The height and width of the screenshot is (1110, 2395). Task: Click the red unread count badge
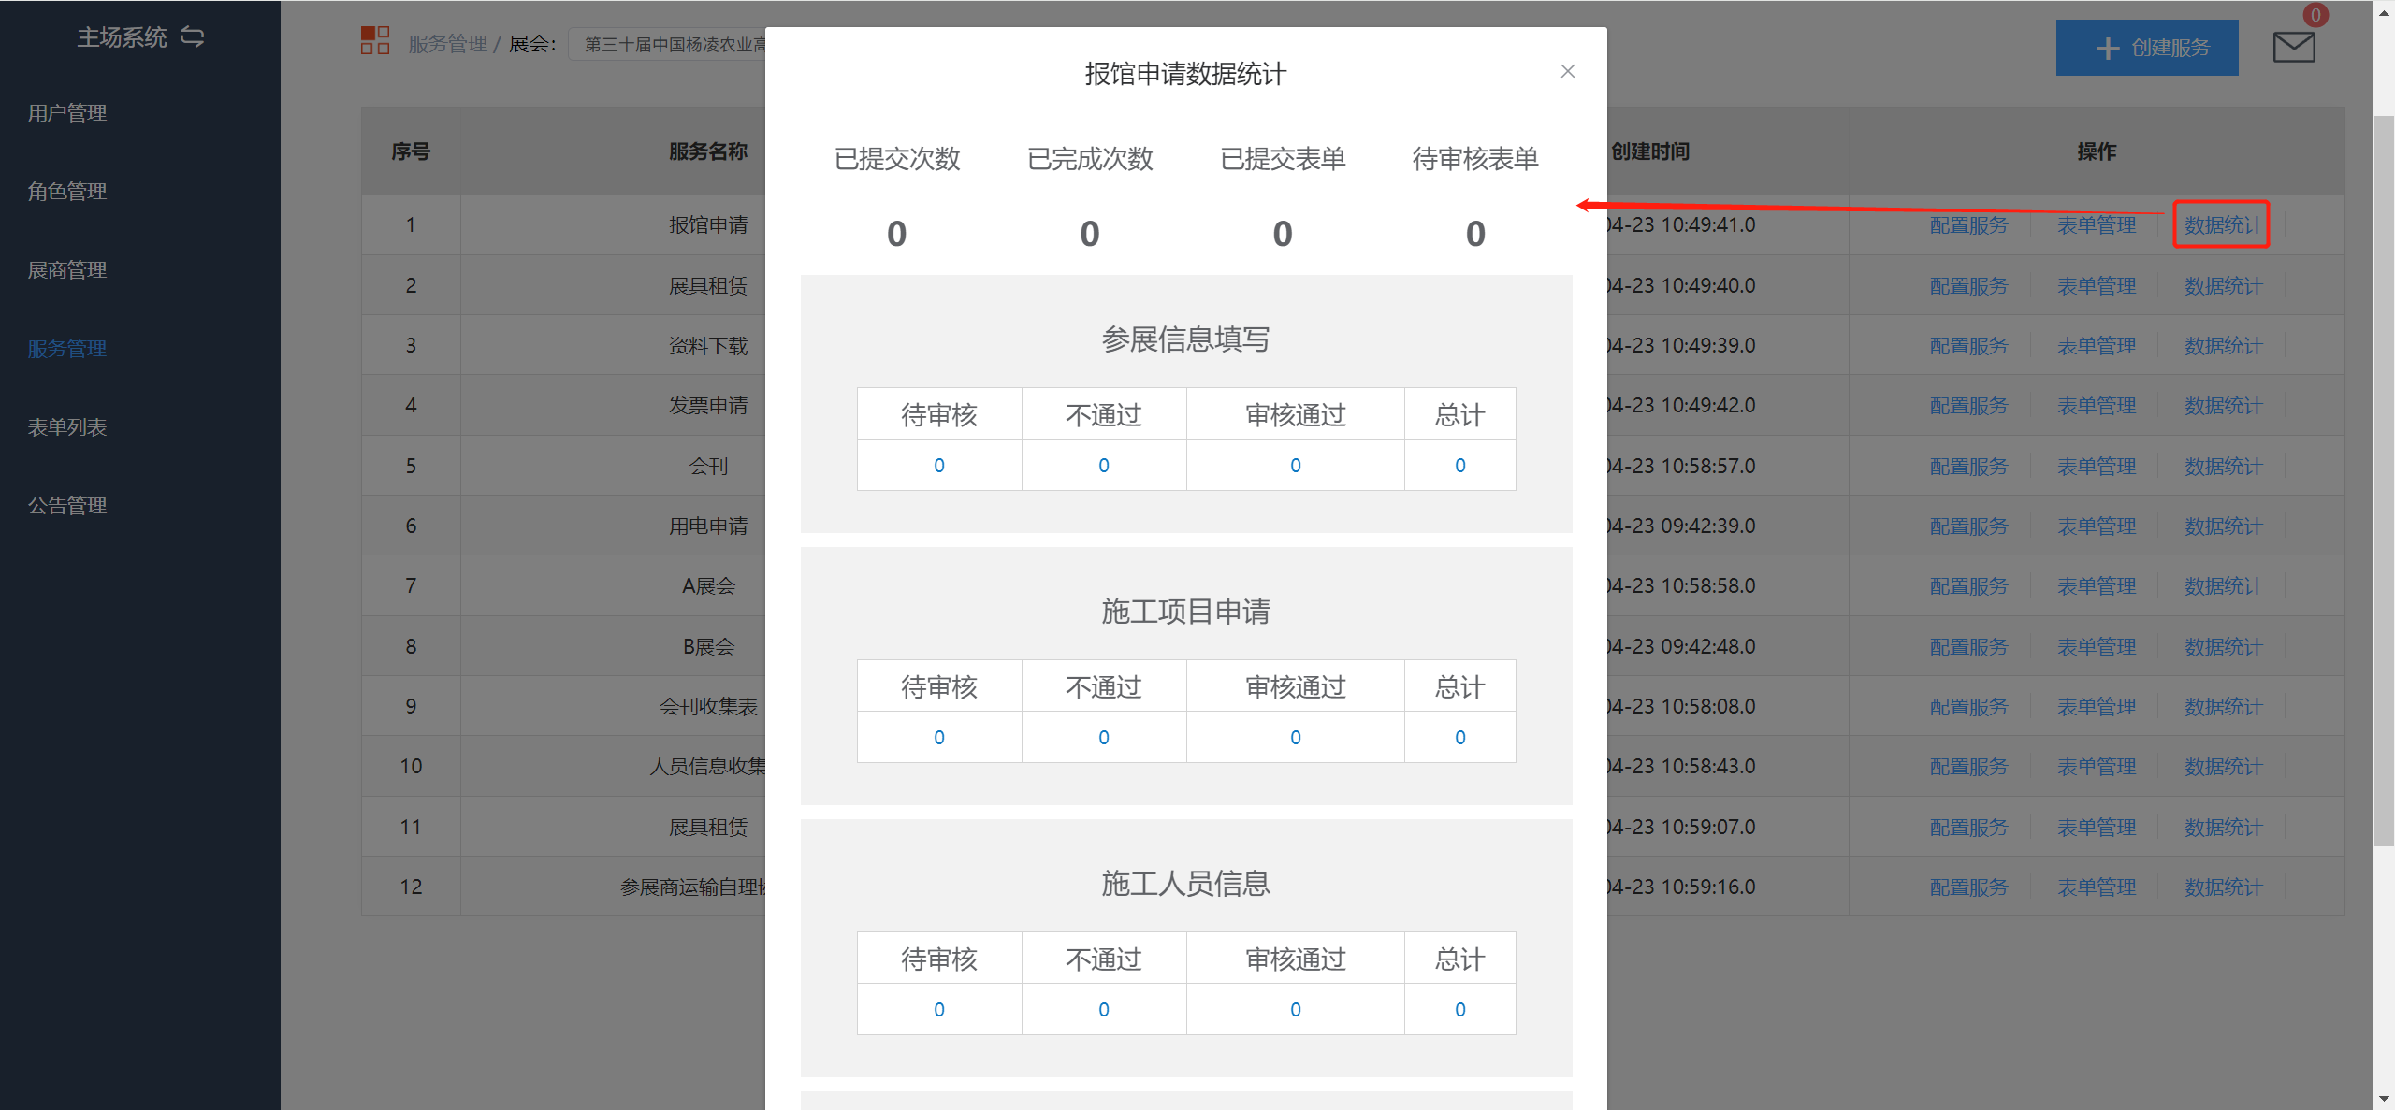pos(2315,15)
